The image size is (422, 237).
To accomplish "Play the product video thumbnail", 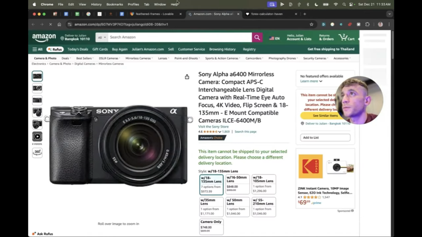I will tap(37, 137).
